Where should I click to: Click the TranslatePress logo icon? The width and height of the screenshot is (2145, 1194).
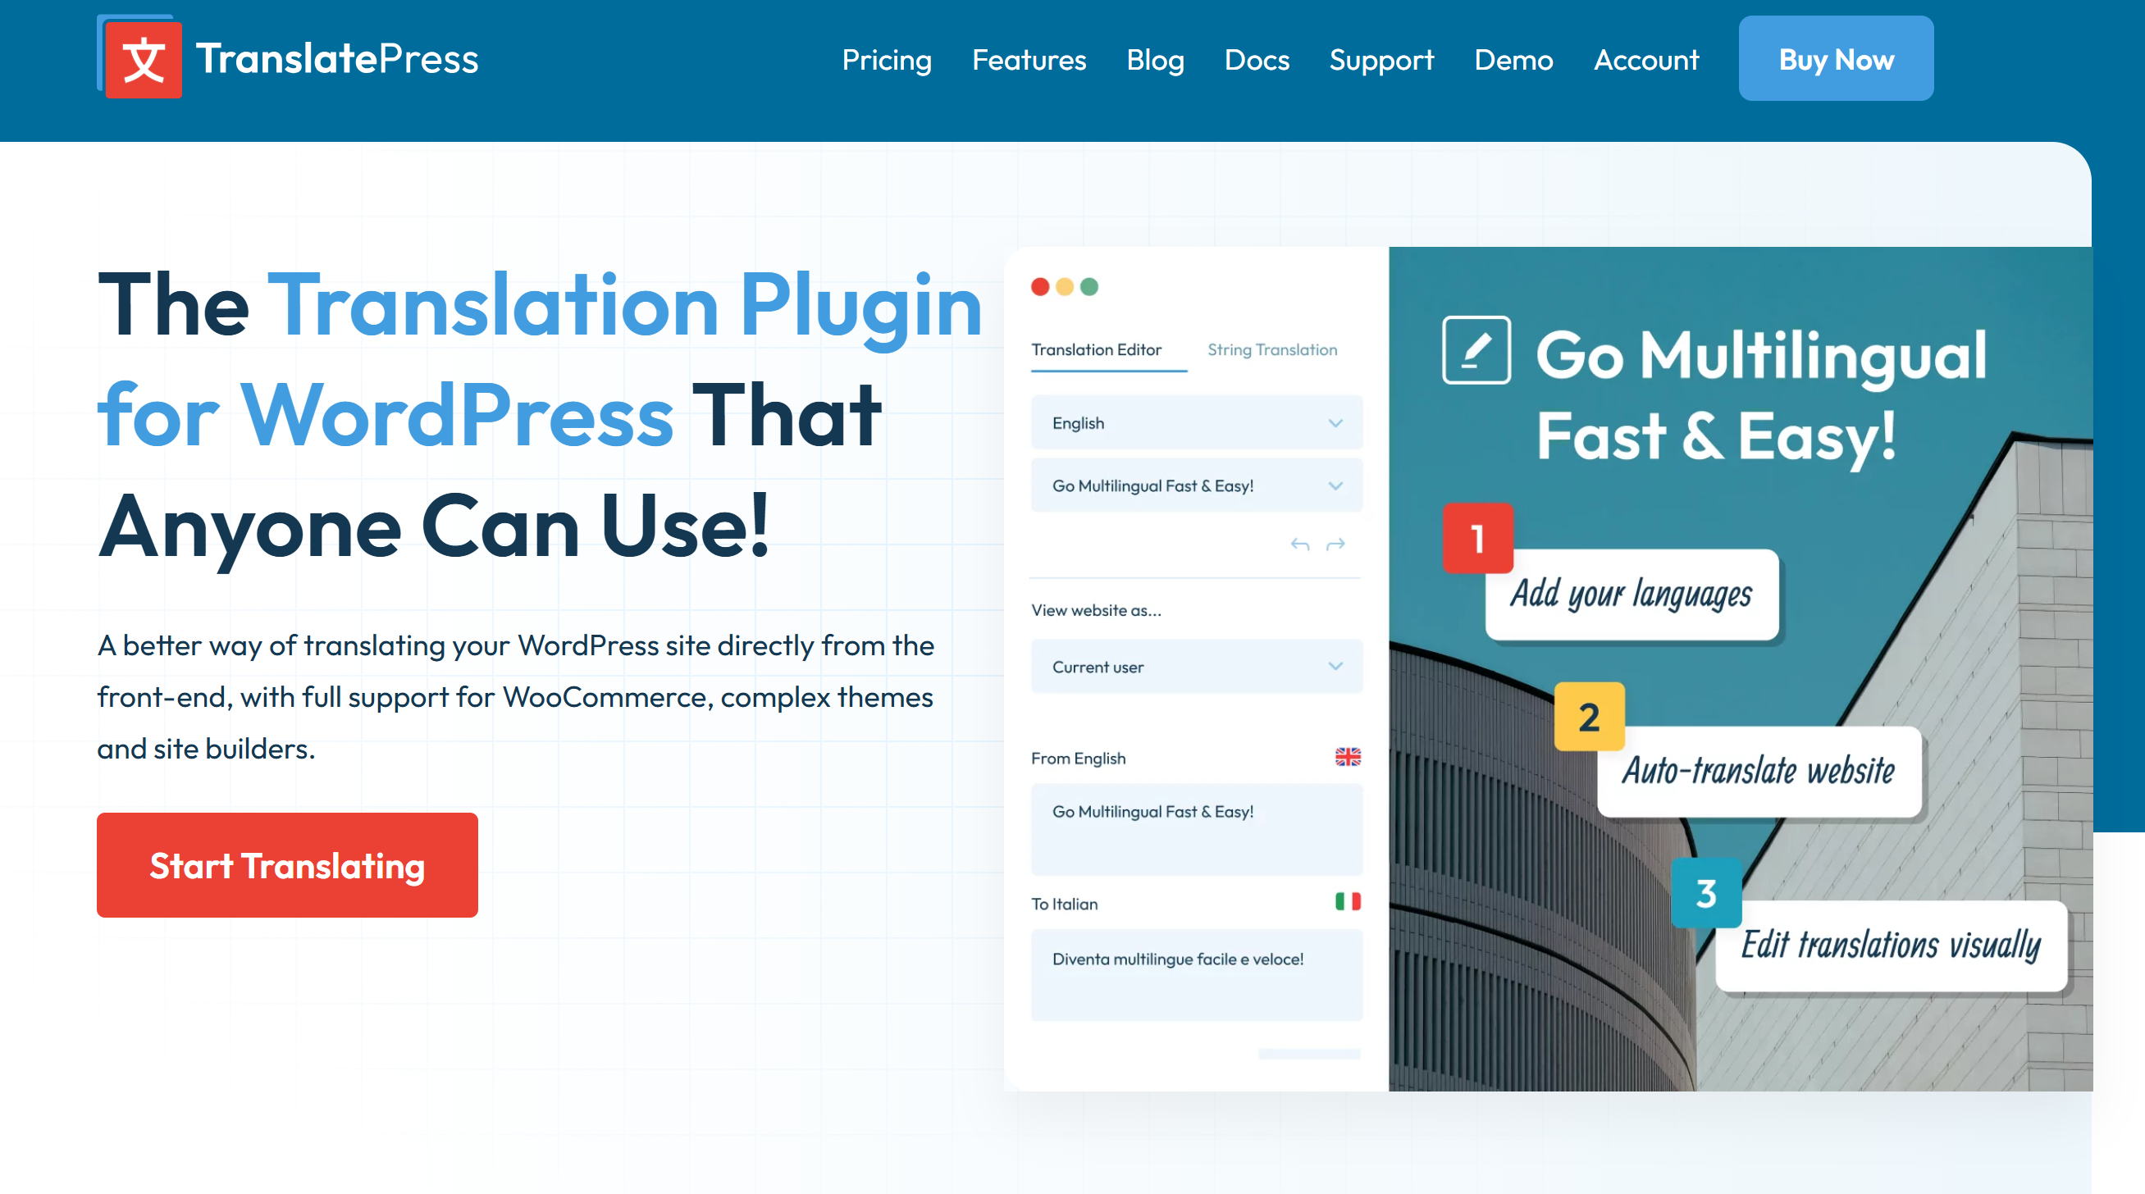click(140, 57)
